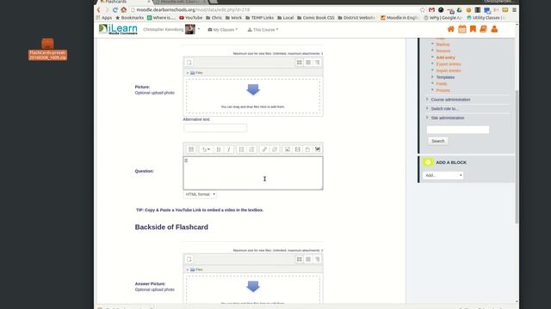Open the Fields link
Screen dimensions: 551x309
[x=442, y=84]
